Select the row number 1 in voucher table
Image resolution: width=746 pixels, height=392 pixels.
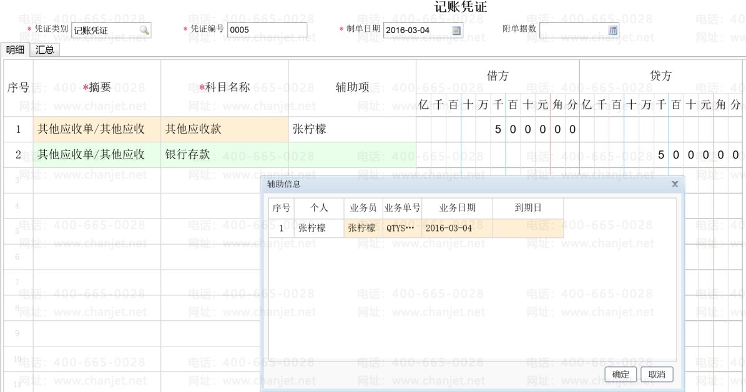18,129
